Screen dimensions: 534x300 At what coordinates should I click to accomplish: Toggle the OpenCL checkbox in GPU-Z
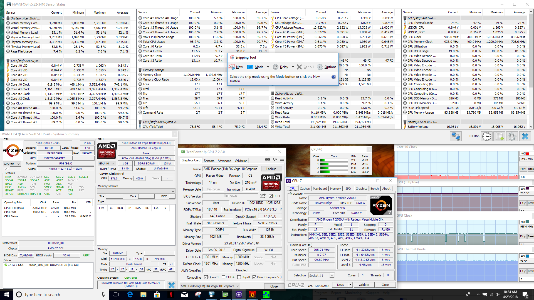tap(206, 277)
